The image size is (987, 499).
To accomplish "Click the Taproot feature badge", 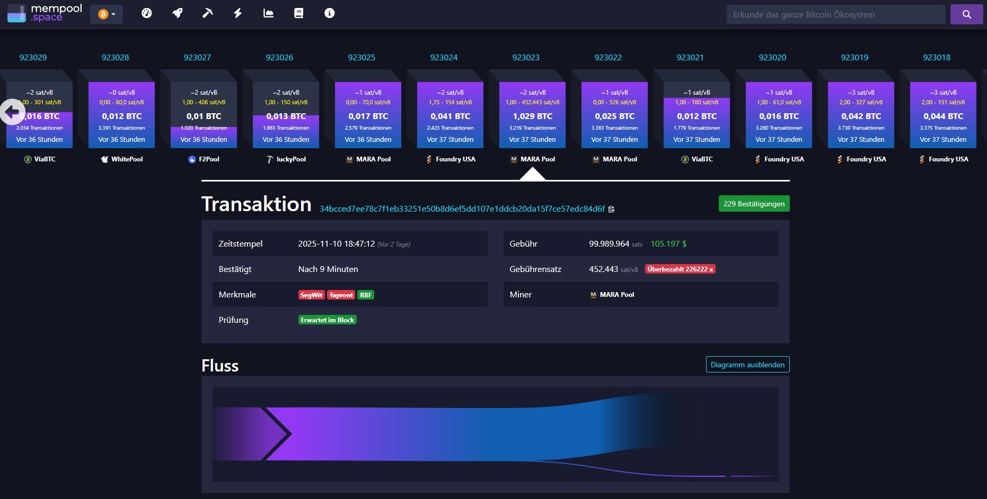I will [x=341, y=295].
